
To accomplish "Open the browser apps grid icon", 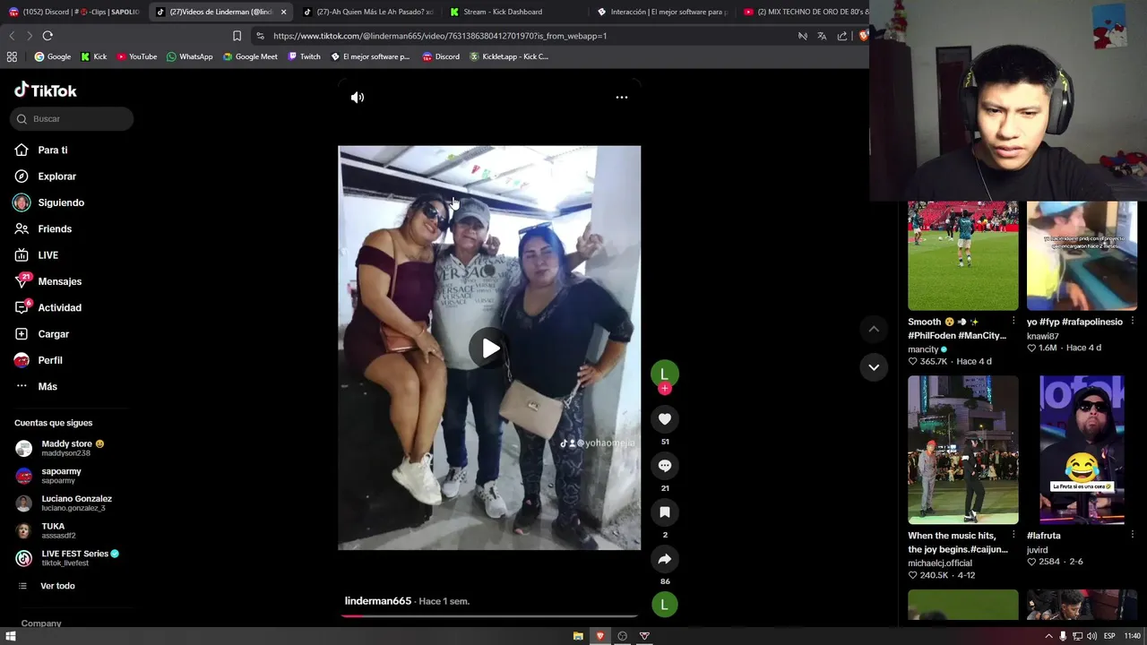I will 12,56.
